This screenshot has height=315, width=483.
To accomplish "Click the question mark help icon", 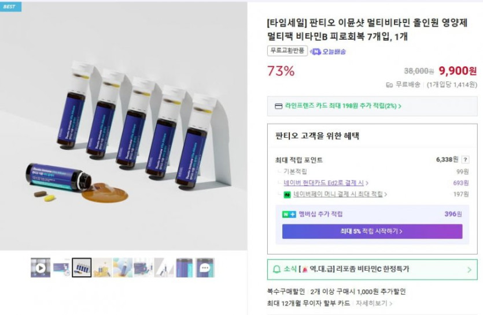I will (465, 160).
